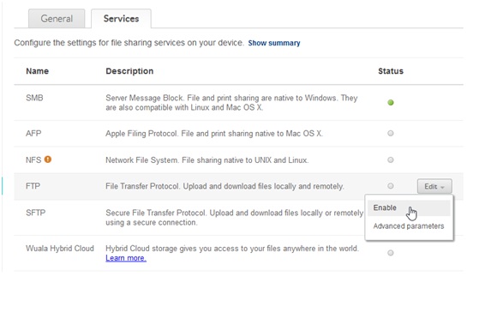
Task: Click the Network File System description
Action: (x=207, y=160)
